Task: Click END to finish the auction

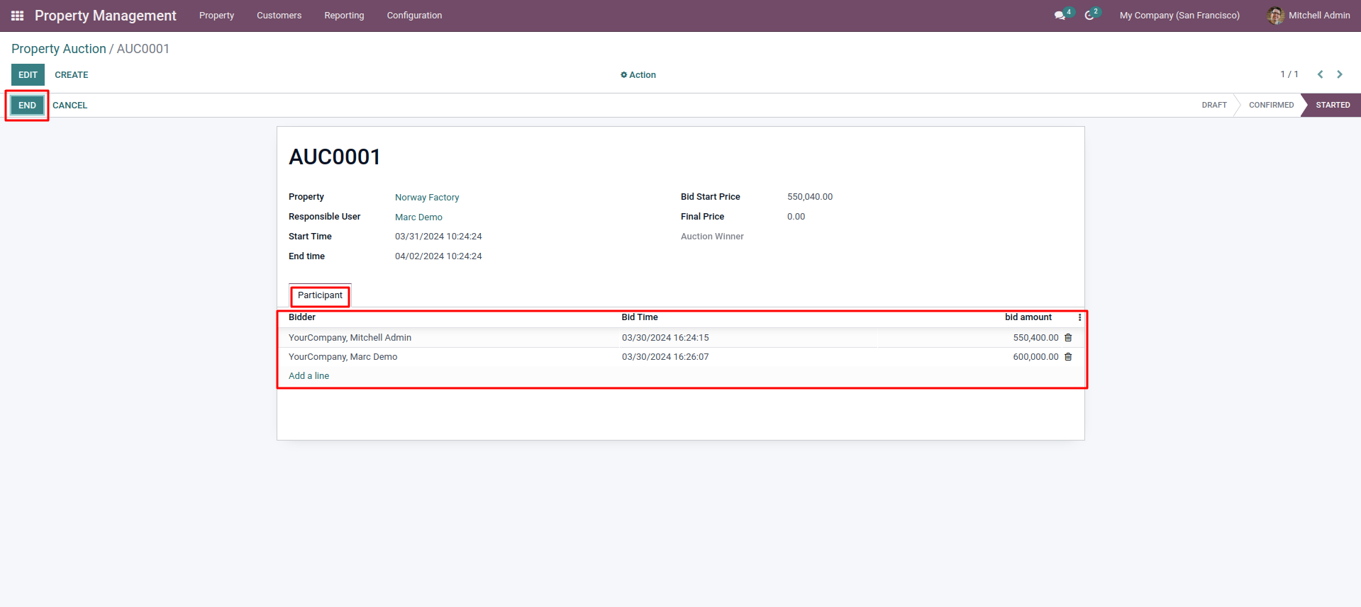Action: (x=27, y=106)
